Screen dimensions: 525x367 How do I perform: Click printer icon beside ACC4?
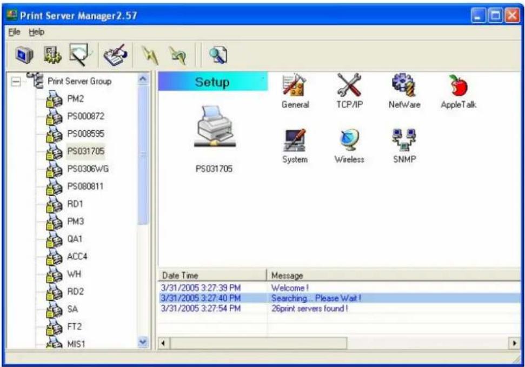click(x=54, y=256)
